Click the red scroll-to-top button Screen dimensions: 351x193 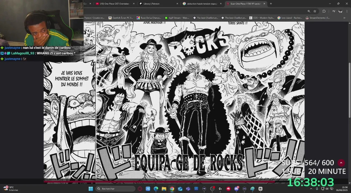click(x=341, y=163)
